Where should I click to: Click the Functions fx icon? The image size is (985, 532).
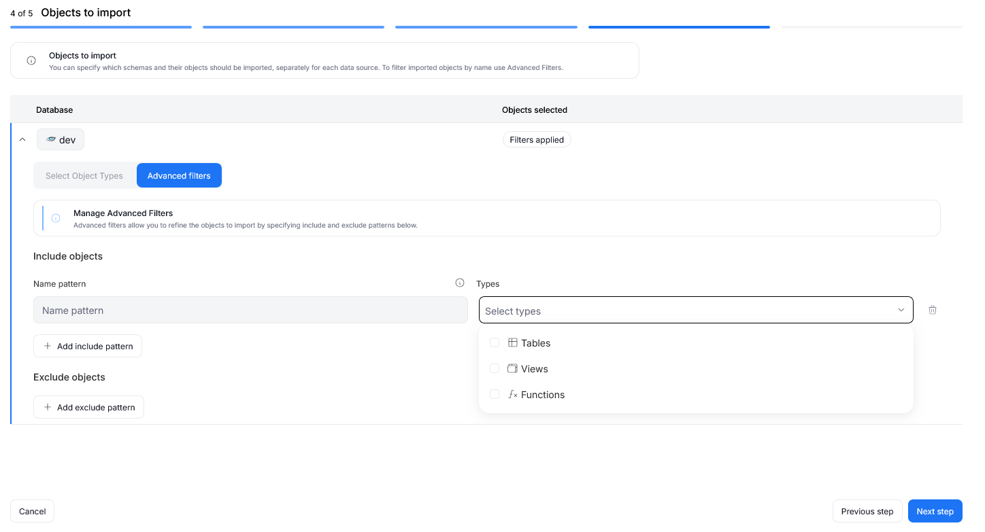click(x=513, y=395)
